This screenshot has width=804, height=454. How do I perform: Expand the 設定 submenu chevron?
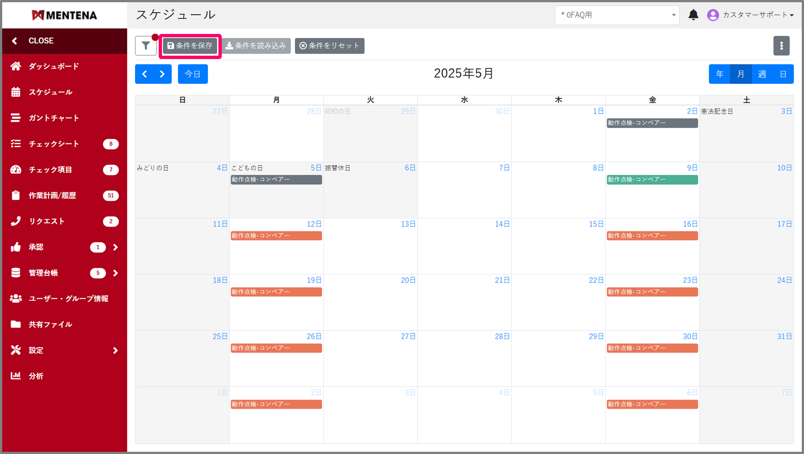[115, 350]
